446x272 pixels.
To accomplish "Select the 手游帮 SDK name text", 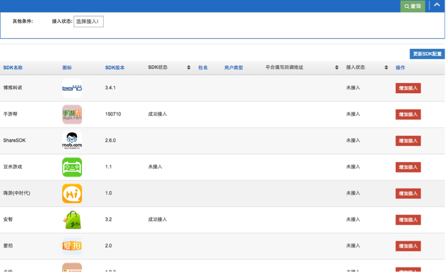I will 10,114.
